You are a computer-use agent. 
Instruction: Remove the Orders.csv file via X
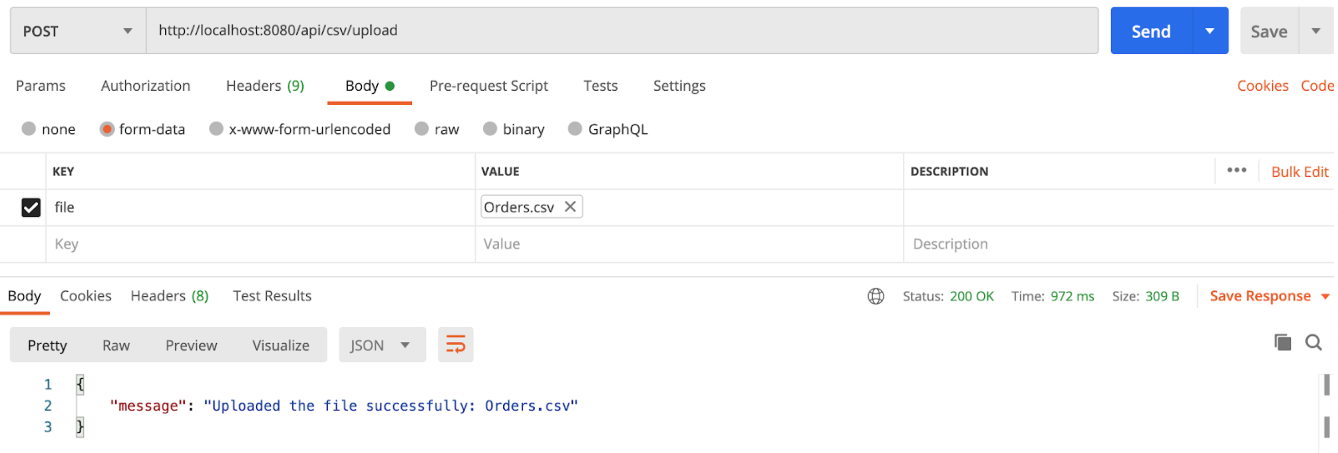click(x=570, y=207)
